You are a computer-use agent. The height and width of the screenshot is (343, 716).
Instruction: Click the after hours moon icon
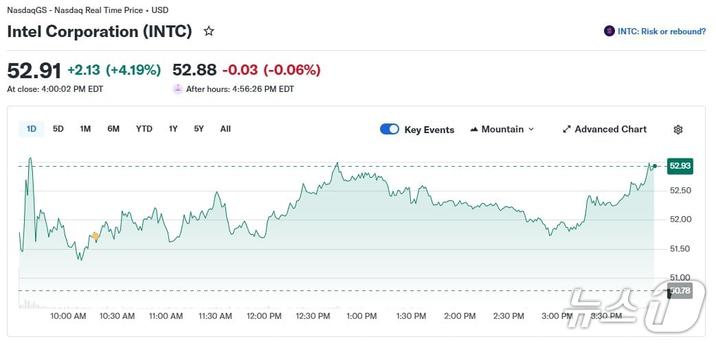coord(178,88)
